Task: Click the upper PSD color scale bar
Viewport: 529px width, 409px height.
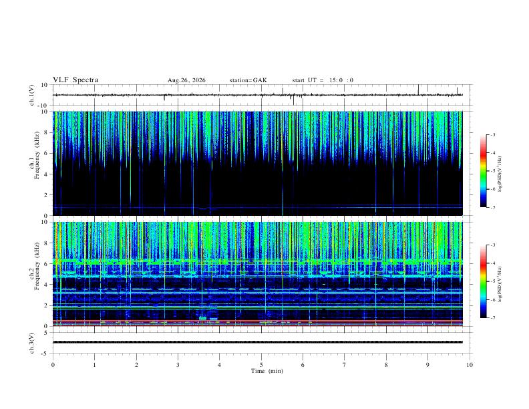Action: point(484,171)
